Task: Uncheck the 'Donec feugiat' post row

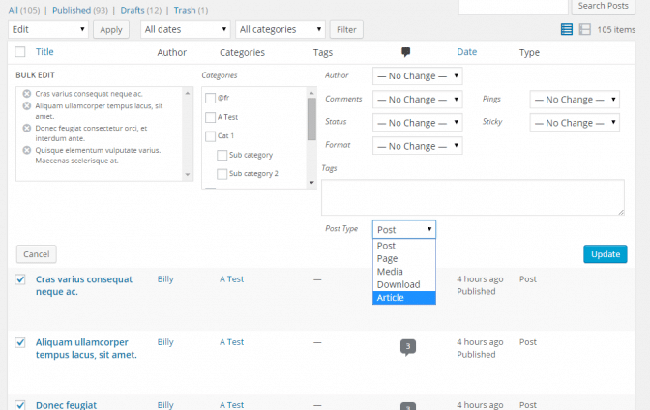Action: (20, 404)
